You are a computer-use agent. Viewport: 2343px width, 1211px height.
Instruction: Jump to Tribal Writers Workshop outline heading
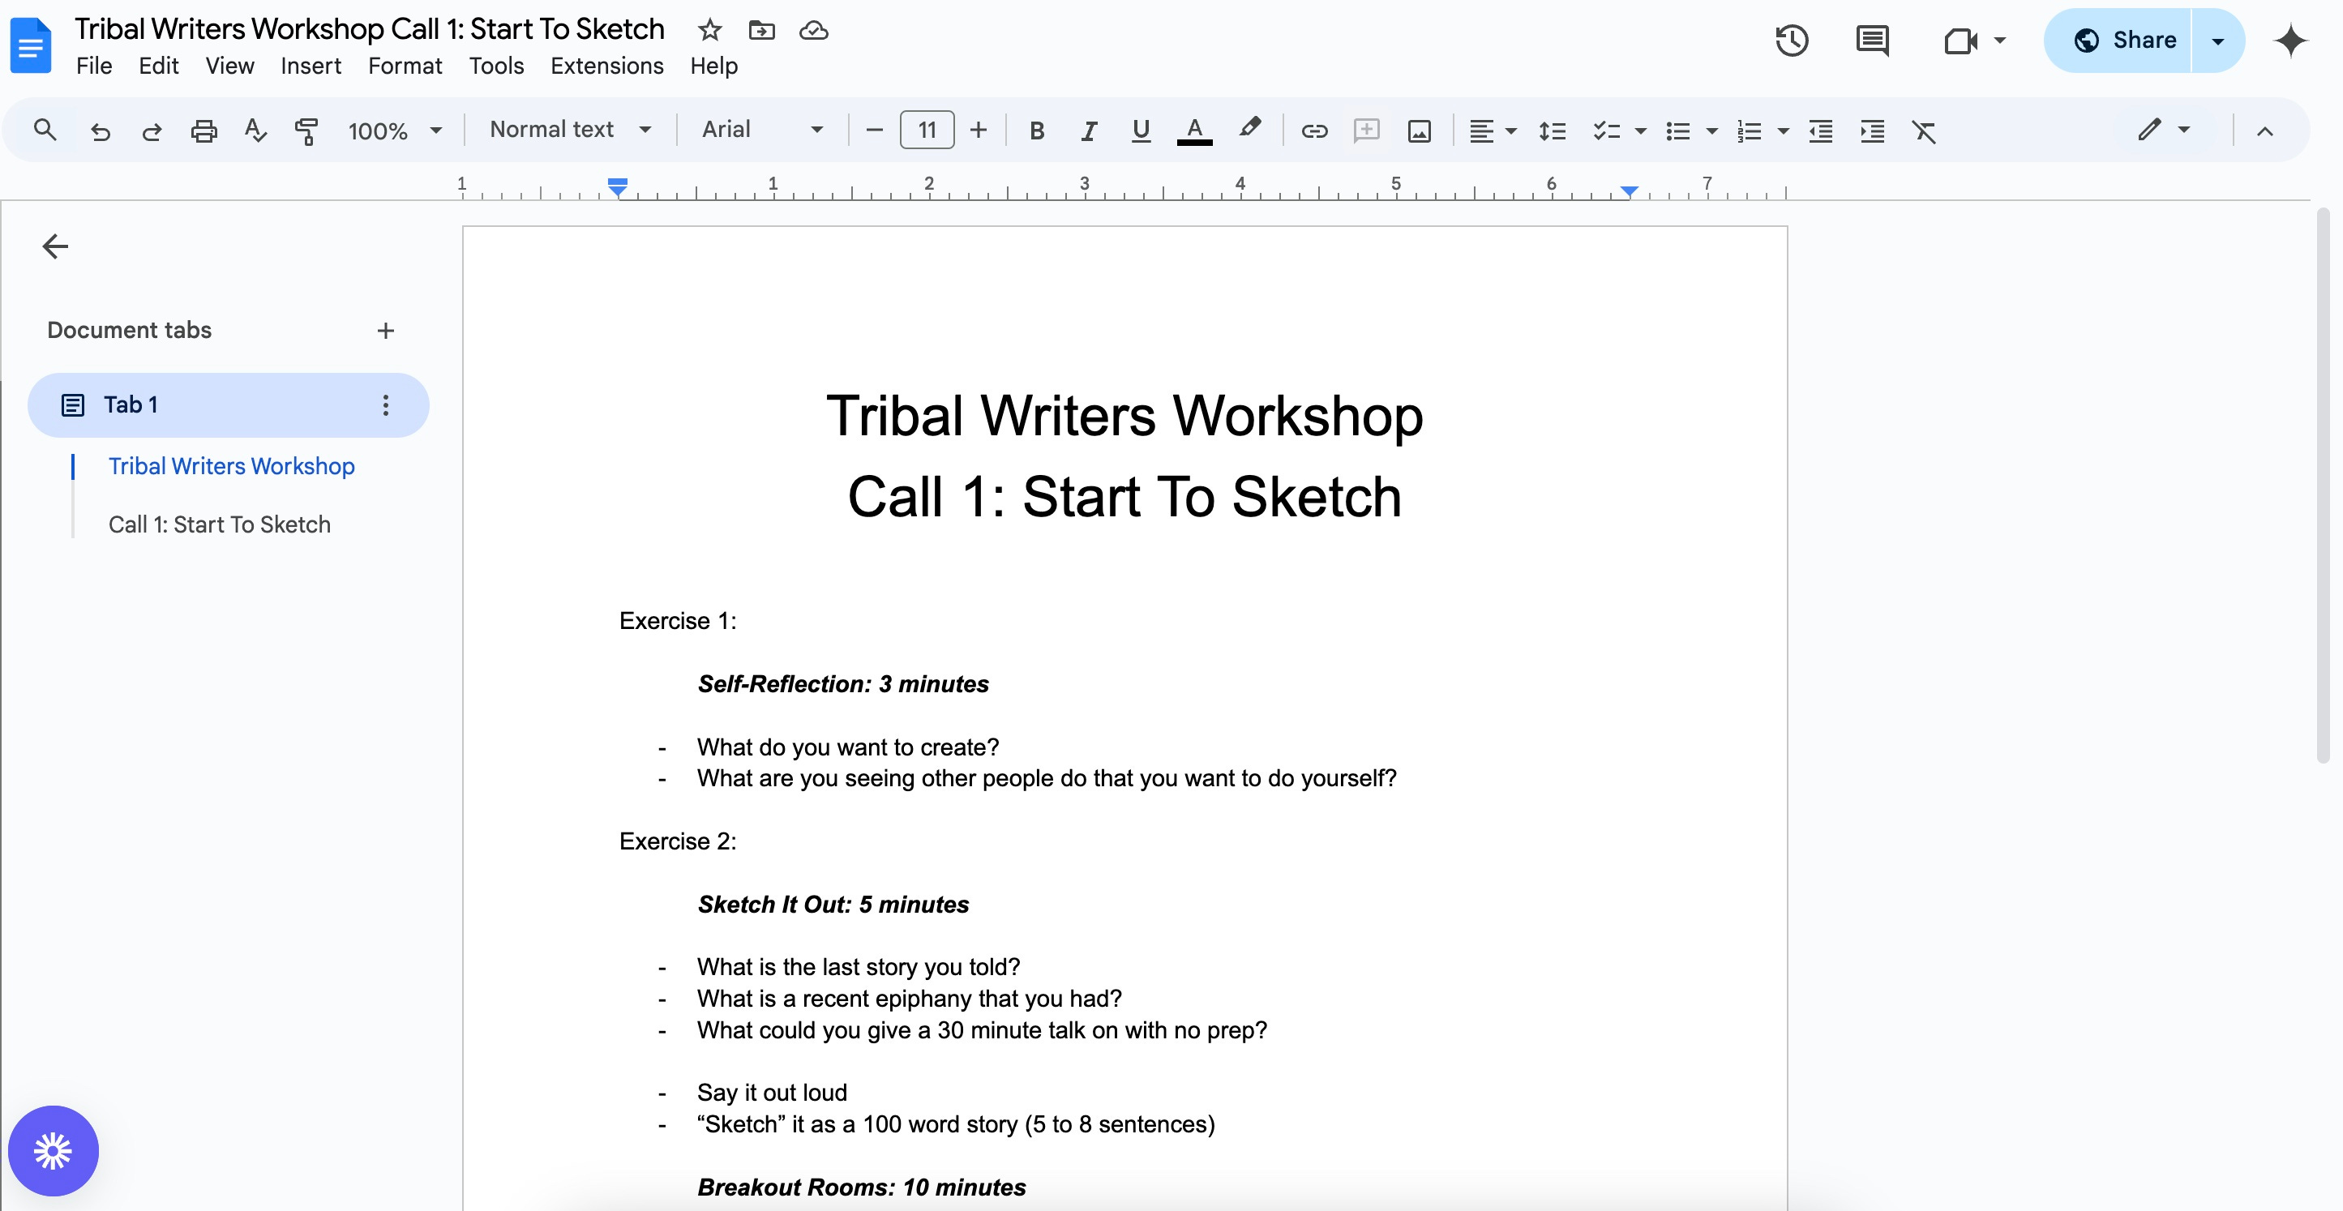click(x=231, y=466)
